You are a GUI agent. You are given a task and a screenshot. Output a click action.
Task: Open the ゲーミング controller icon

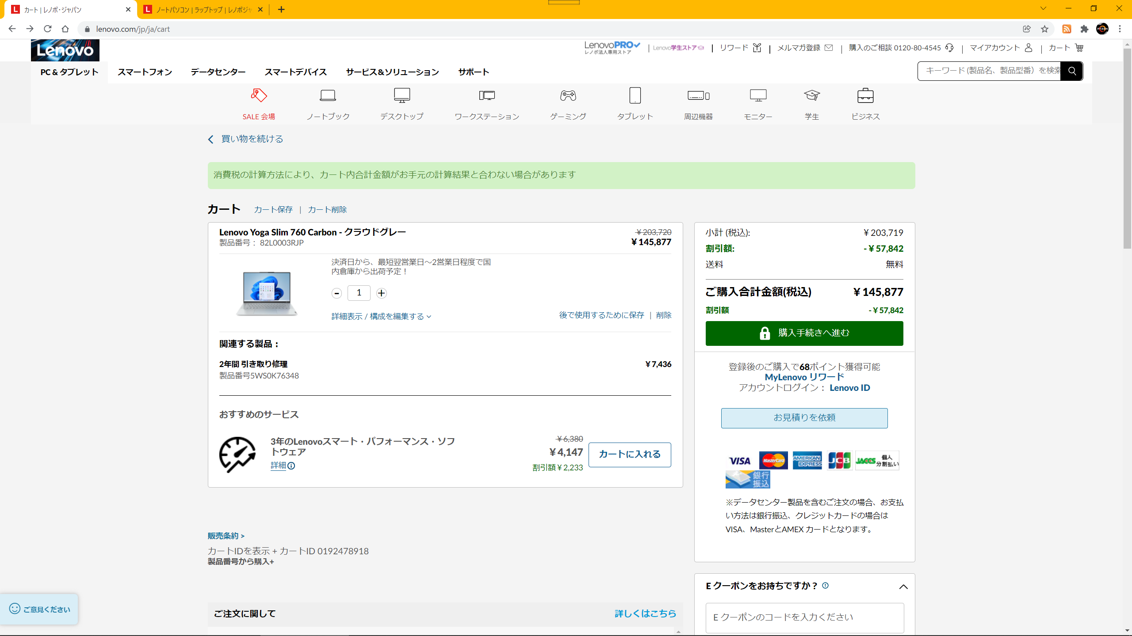coord(568,95)
